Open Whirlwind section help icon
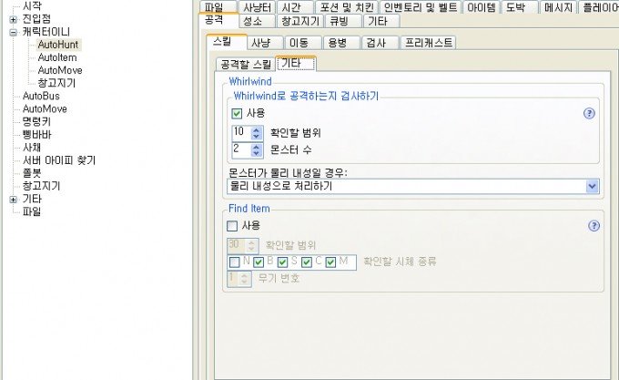Viewport: 619px width, 380px height. (589, 114)
